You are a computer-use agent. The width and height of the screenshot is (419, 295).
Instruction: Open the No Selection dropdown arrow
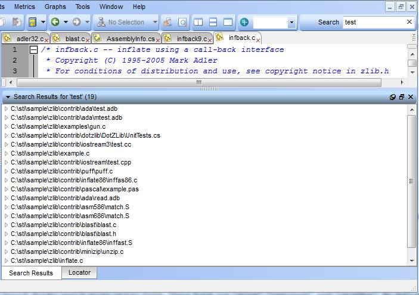[155, 22]
